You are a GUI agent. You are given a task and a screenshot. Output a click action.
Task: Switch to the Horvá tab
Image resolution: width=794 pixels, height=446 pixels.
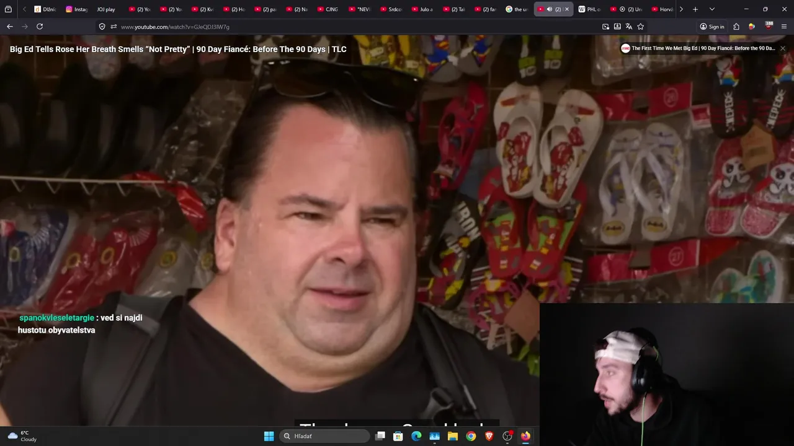pos(662,9)
